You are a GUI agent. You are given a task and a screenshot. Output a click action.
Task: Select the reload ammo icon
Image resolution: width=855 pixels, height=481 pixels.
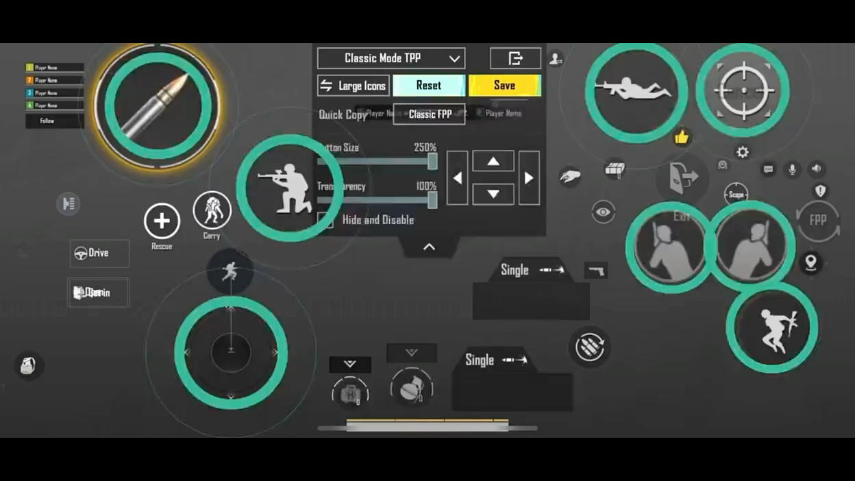(x=589, y=347)
